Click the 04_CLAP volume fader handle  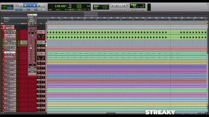tap(31, 48)
